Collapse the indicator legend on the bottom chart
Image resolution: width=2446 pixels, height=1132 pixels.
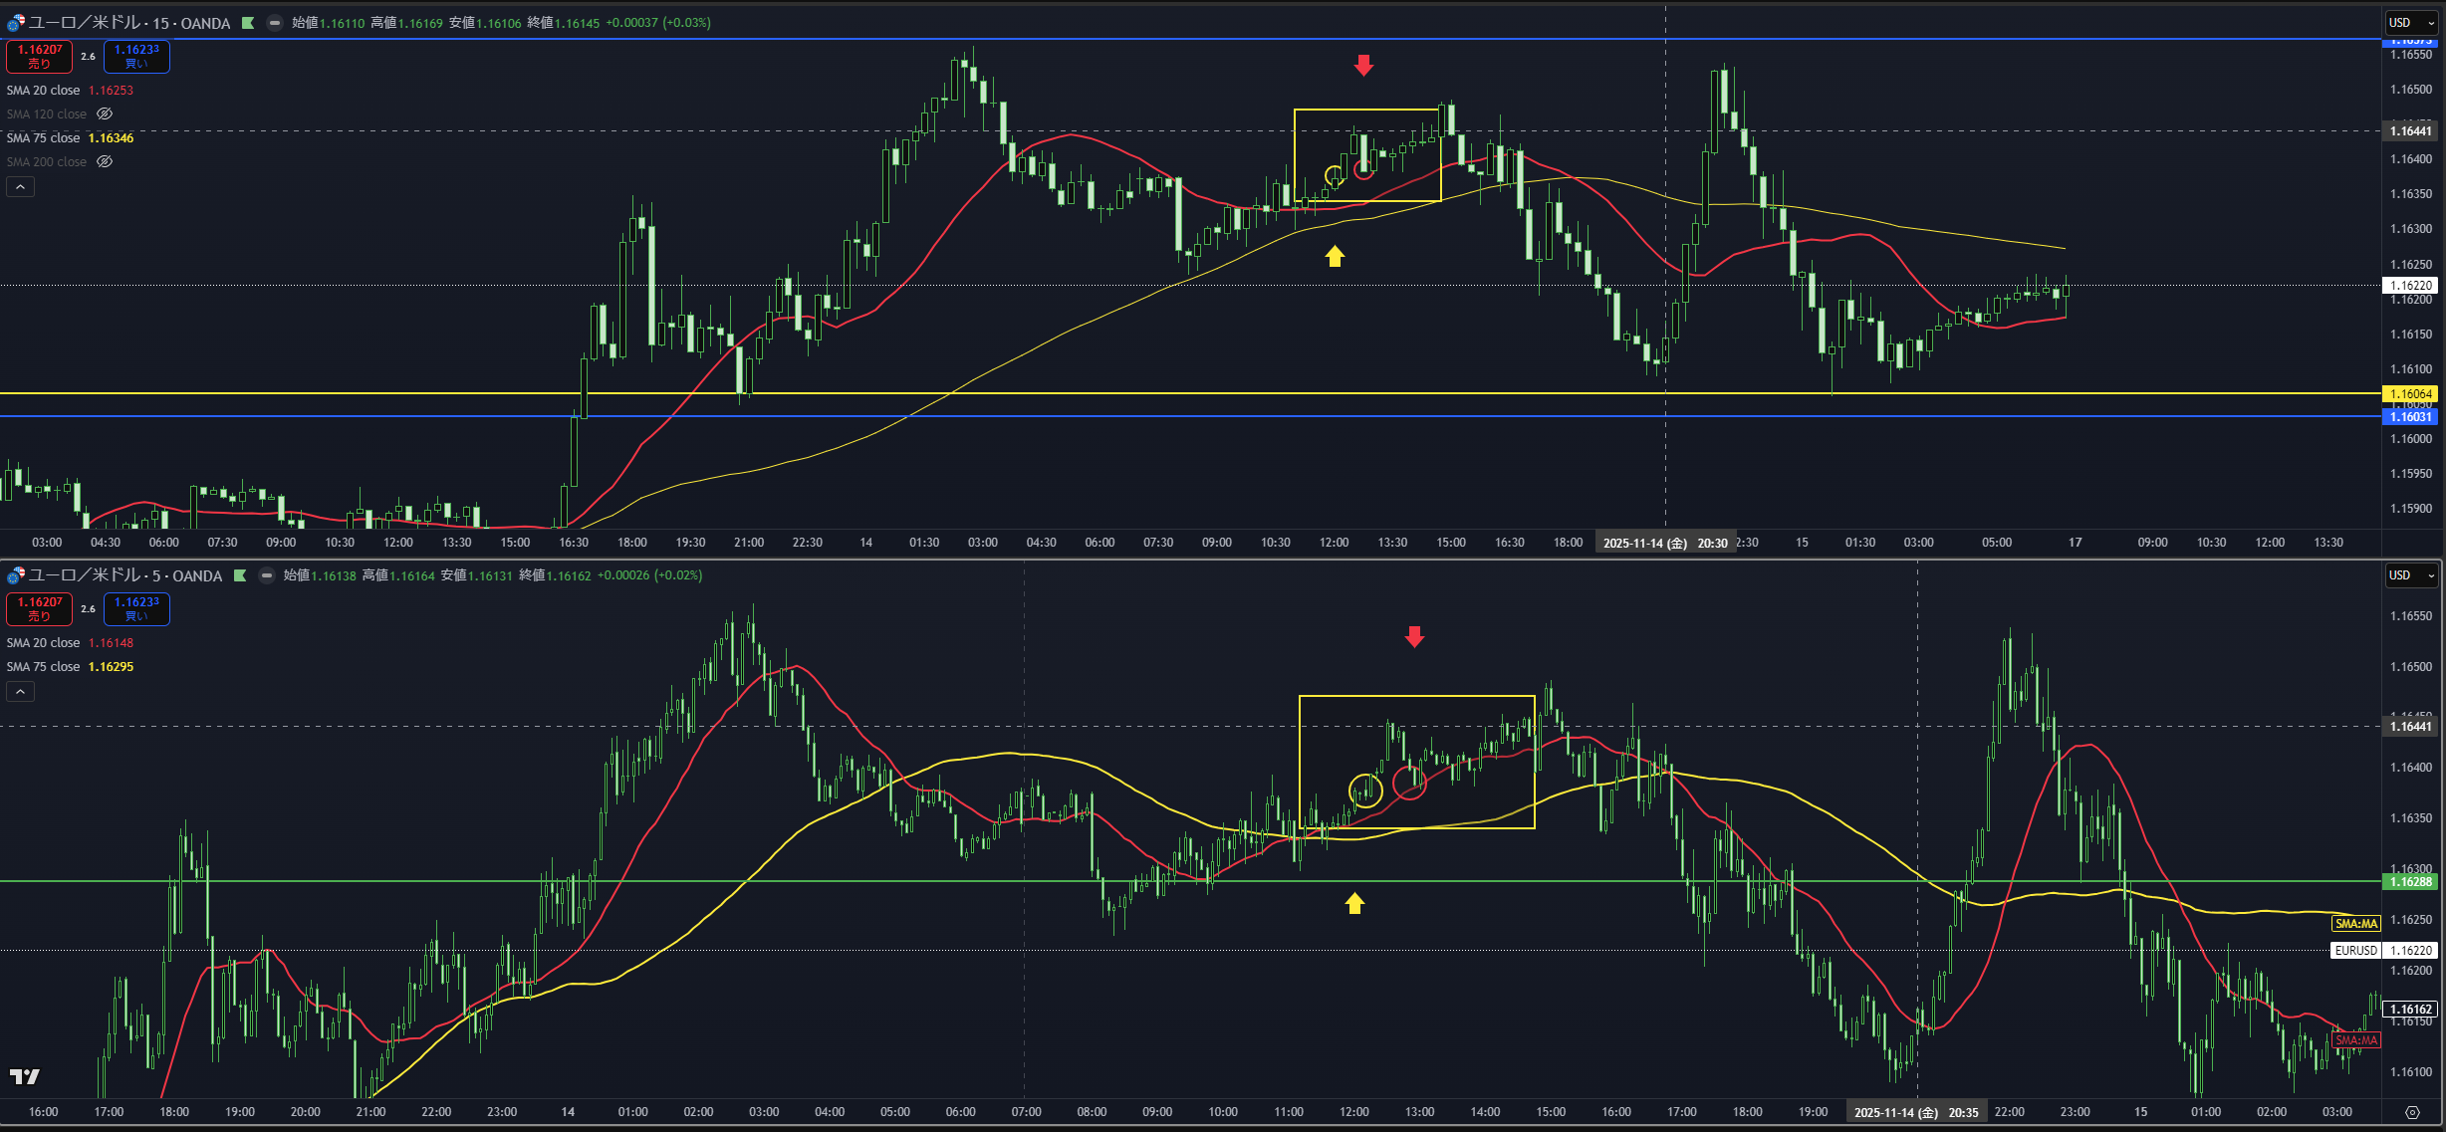[x=20, y=692]
